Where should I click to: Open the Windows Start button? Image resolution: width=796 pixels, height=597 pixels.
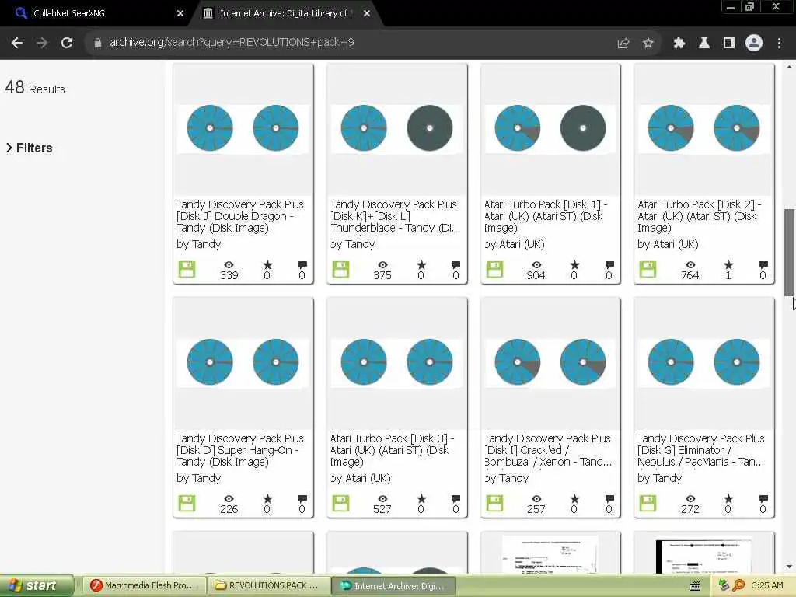(x=36, y=586)
